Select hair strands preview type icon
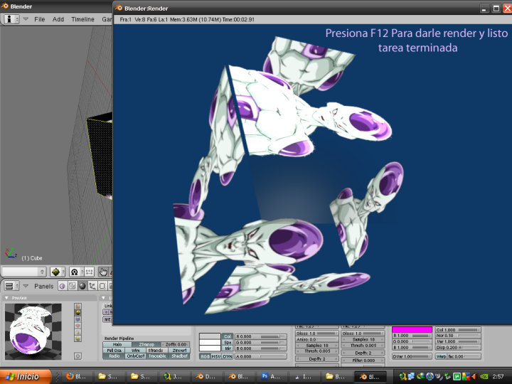Image resolution: width=512 pixels, height=384 pixels. click(x=78, y=332)
